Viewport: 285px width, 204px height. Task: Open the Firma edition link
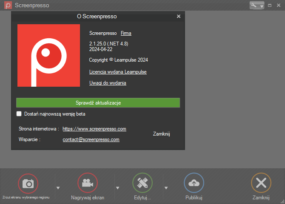126,33
